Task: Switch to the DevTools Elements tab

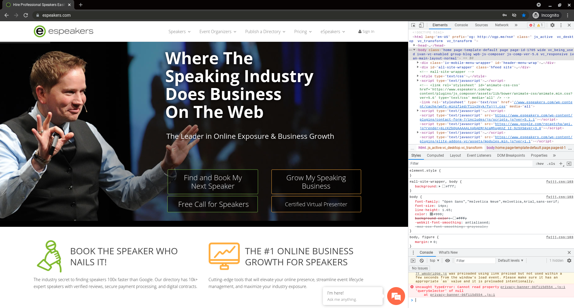Action: coord(440,25)
